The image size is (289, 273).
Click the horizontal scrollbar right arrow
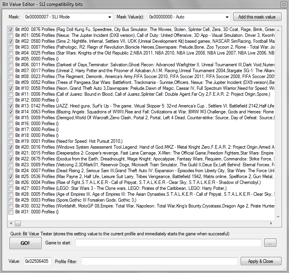coord(271,224)
